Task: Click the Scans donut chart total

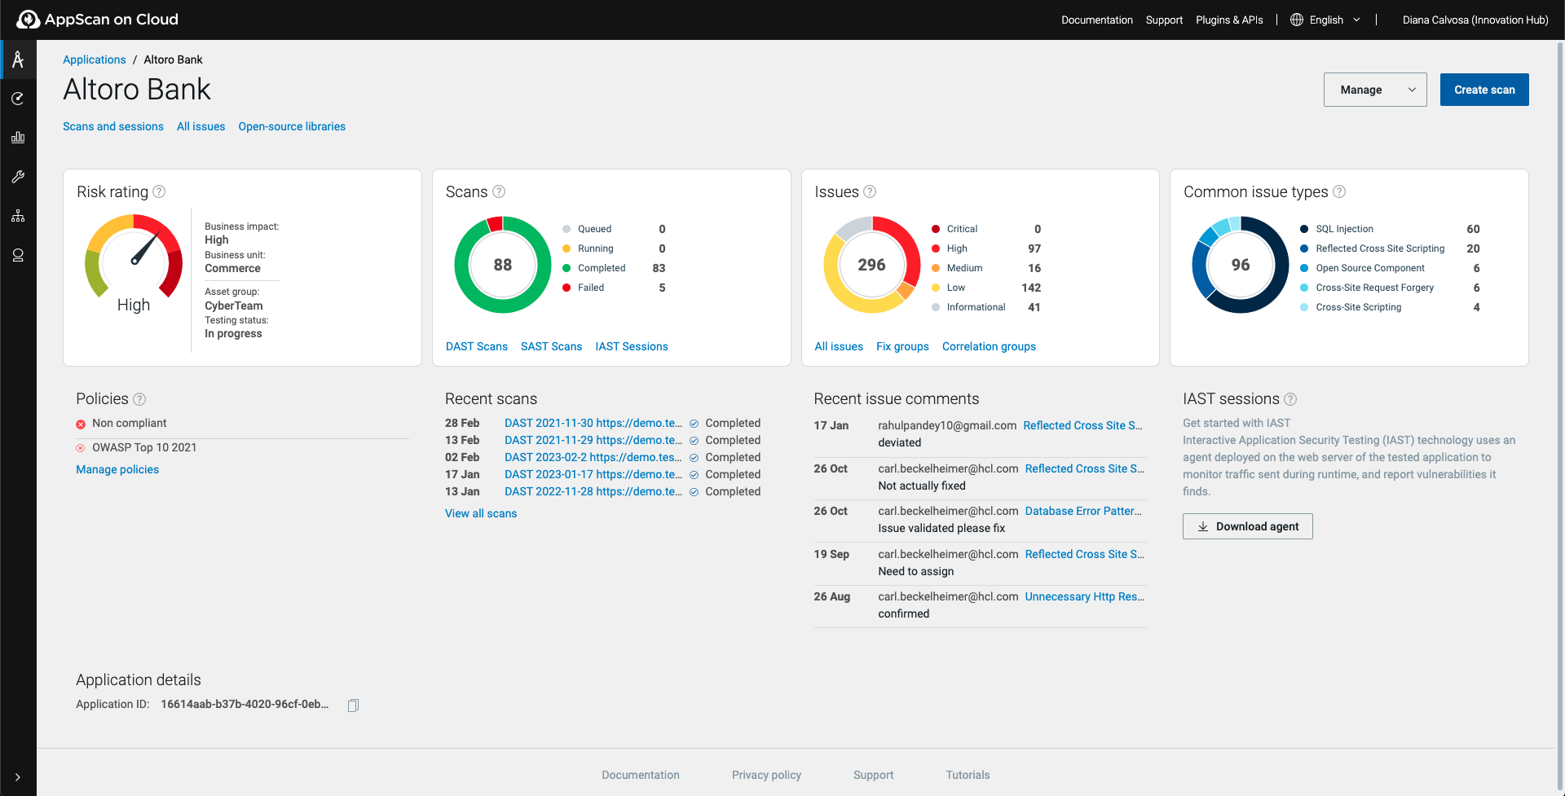Action: click(x=503, y=265)
